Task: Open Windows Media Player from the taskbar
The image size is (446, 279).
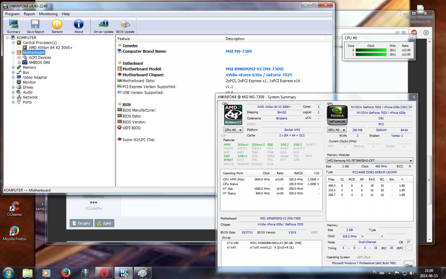Action: click(x=46, y=273)
